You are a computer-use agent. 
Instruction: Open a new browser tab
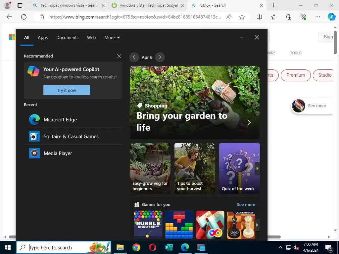(x=273, y=5)
